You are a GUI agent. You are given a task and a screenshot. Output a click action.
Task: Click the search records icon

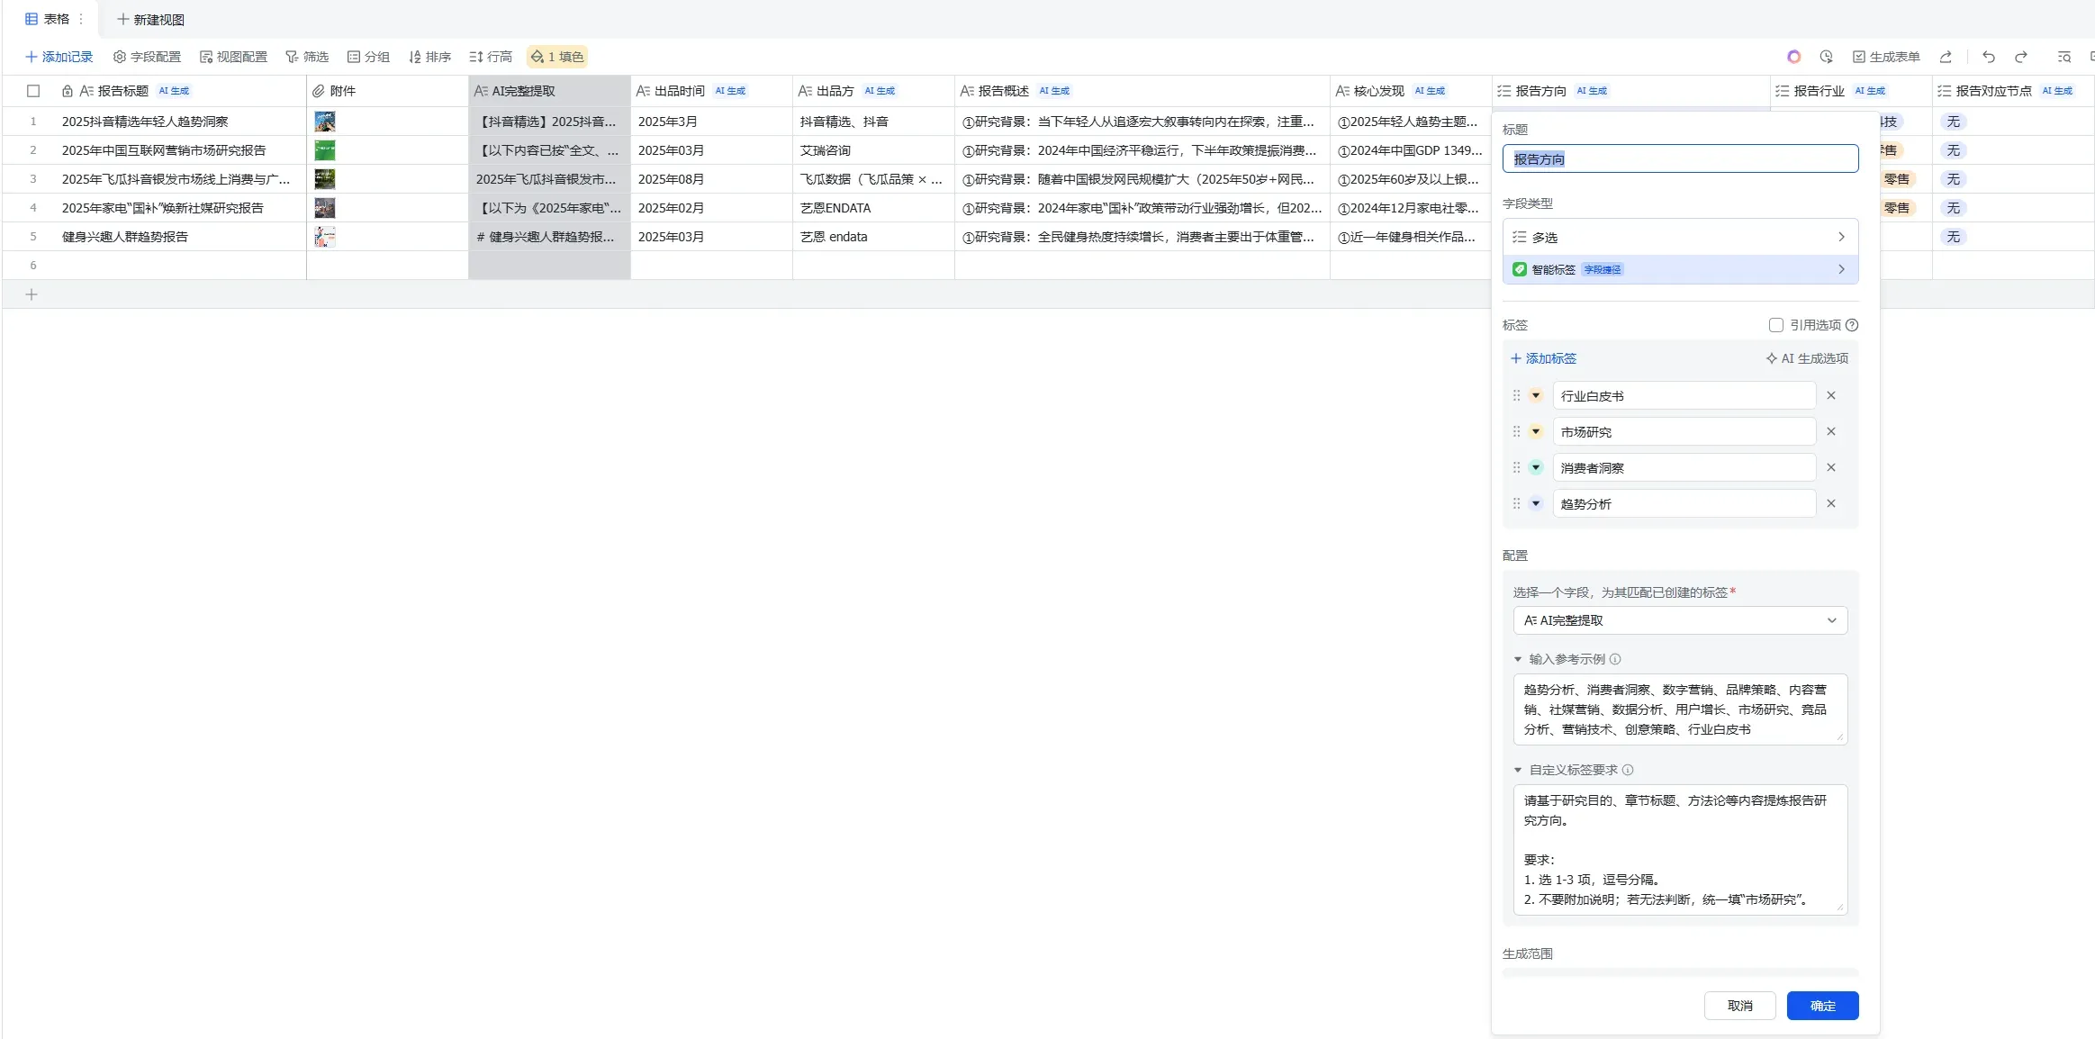pyautogui.click(x=2064, y=57)
